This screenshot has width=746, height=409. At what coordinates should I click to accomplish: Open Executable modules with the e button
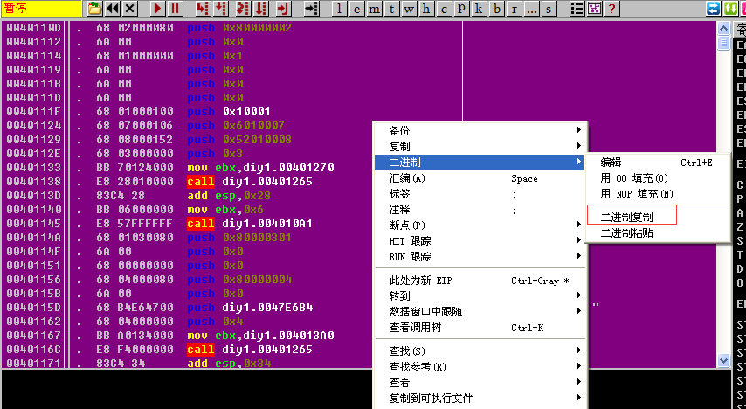356,8
